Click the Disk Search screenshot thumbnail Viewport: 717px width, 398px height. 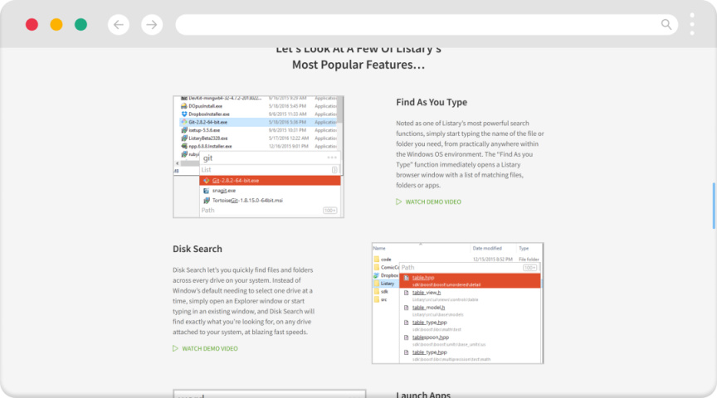point(457,303)
